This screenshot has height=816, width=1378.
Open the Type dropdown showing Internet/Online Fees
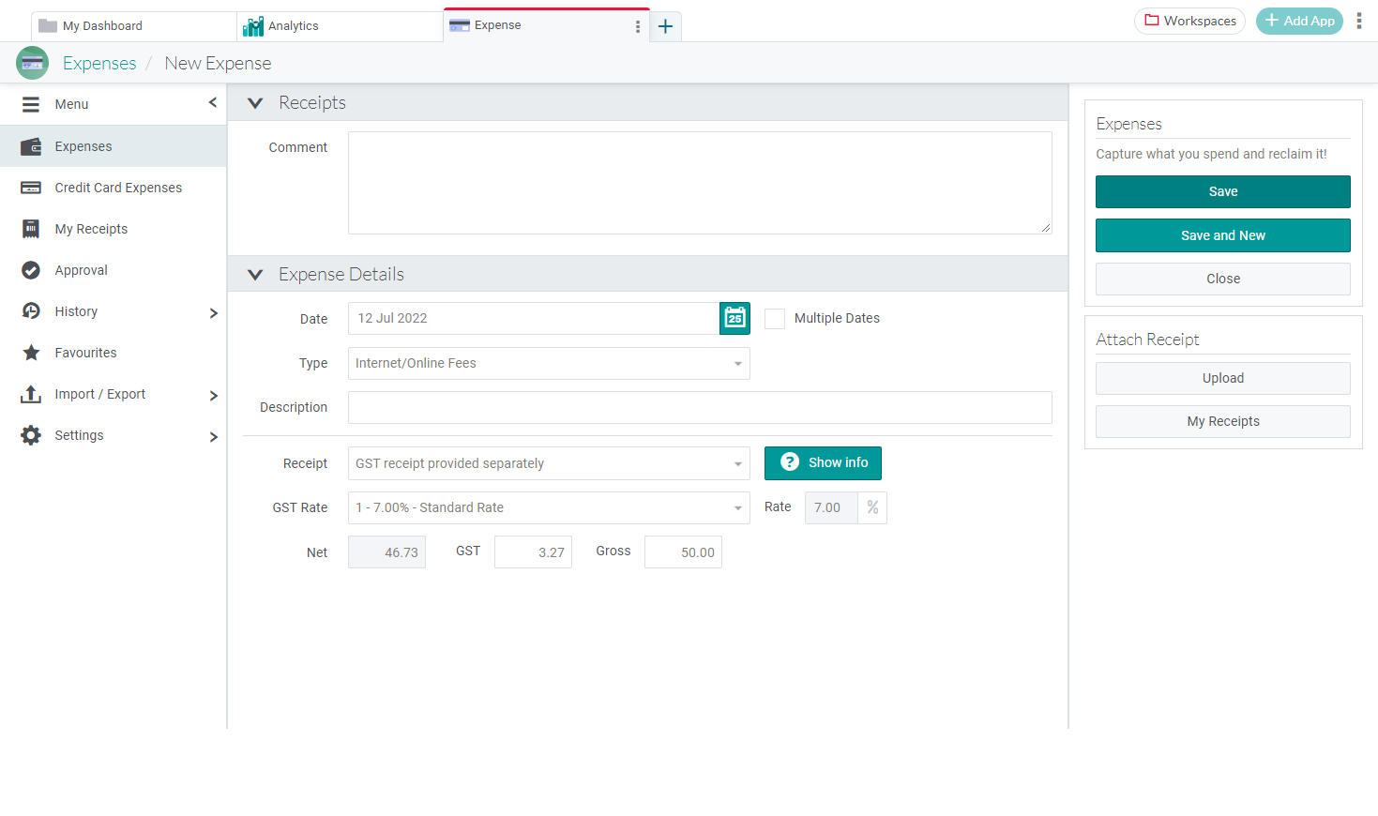click(549, 363)
